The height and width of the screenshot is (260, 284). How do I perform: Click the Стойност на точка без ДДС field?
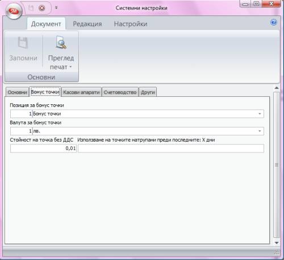click(43, 148)
